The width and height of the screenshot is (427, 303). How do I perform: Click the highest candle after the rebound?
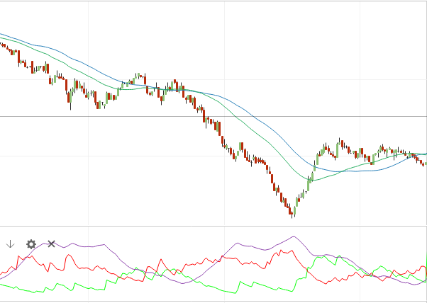tap(339, 144)
